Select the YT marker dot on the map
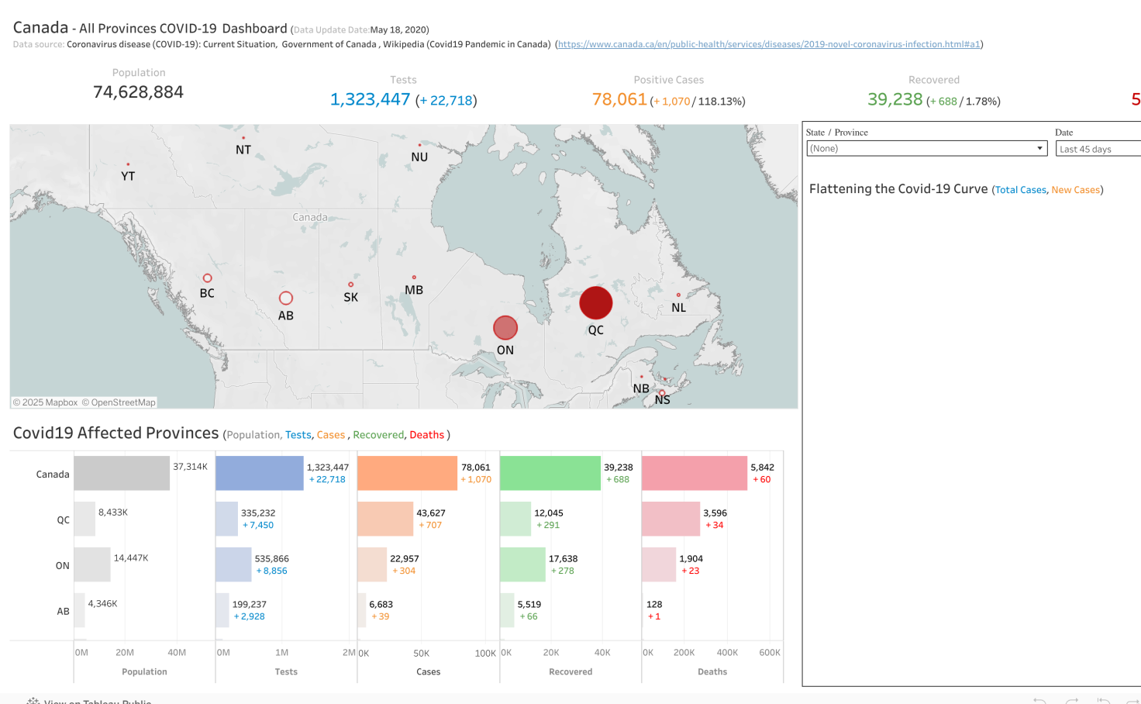 click(128, 164)
